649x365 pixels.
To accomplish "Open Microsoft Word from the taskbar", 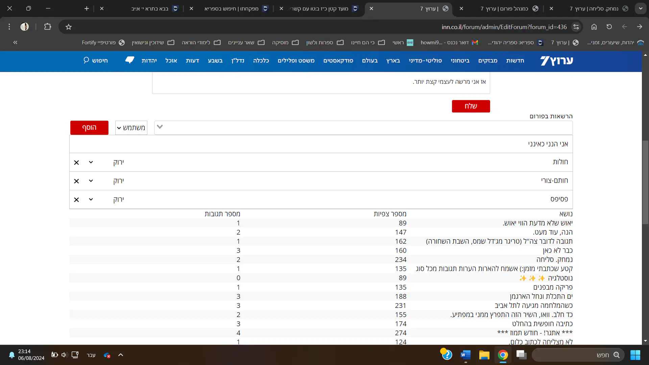I will point(465,355).
